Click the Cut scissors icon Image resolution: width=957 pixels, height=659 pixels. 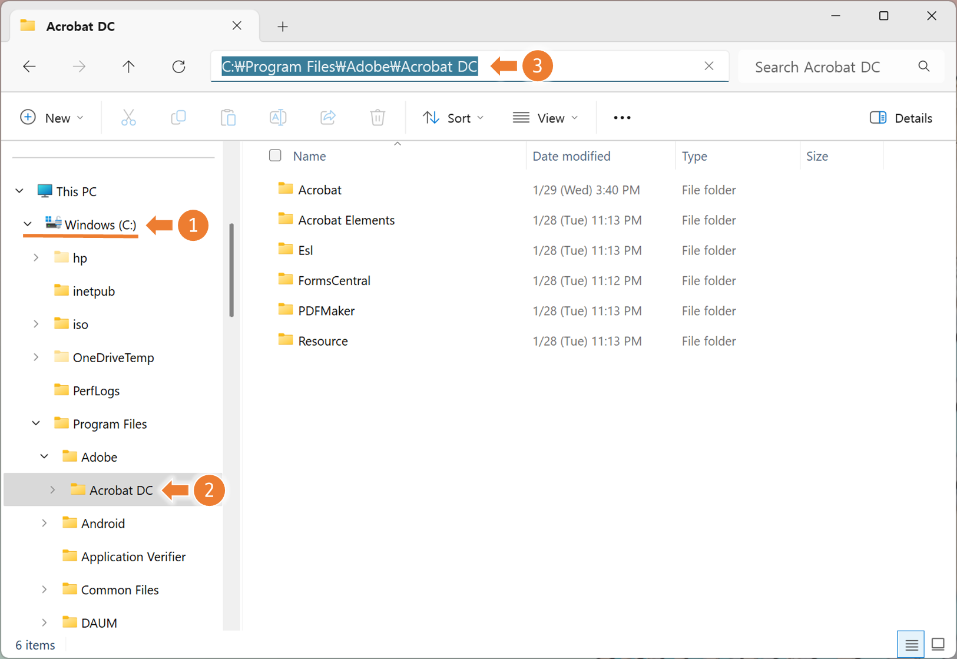(128, 118)
